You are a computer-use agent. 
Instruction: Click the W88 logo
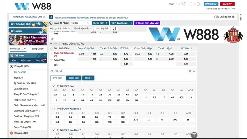(x=33, y=6)
